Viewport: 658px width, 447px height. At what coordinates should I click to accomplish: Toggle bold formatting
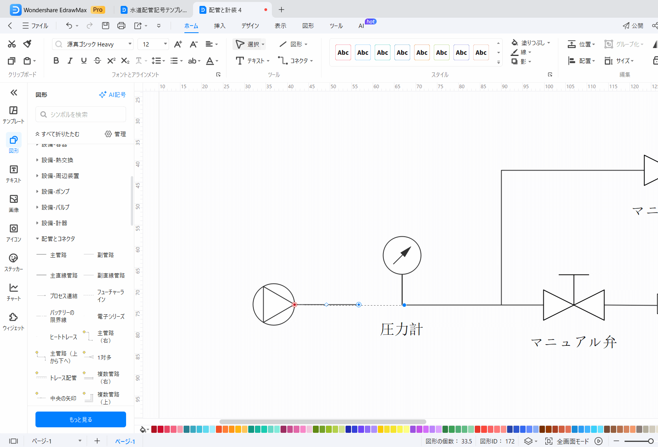click(56, 61)
